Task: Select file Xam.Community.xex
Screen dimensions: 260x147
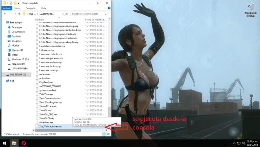Action: click(50, 99)
